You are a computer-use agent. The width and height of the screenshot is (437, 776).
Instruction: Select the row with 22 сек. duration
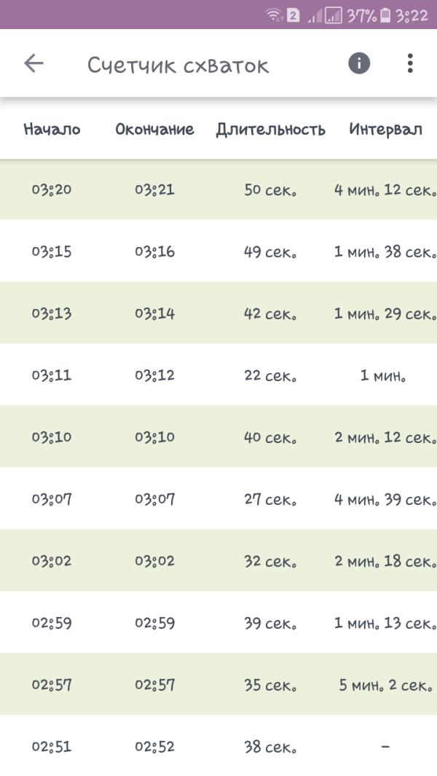pyautogui.click(x=219, y=375)
